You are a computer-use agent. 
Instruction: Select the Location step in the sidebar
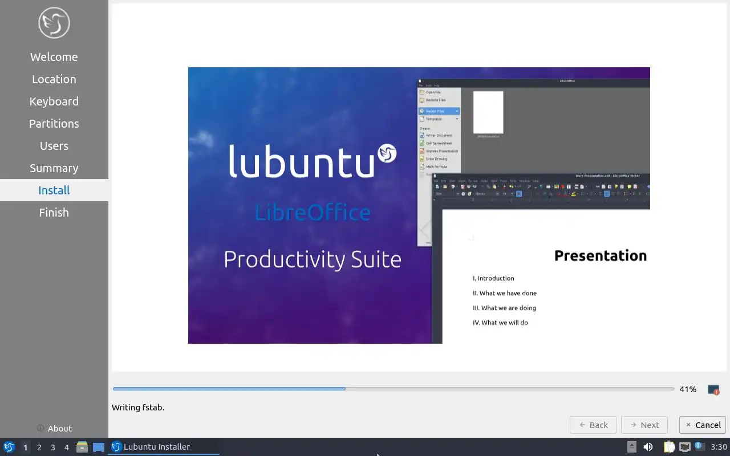point(54,79)
